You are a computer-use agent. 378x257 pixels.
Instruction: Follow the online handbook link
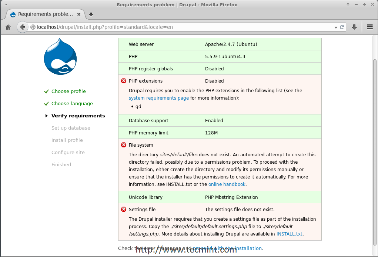pos(227,184)
